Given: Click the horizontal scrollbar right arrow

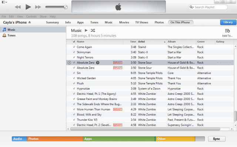Looking at the screenshot, I should (232, 129).
